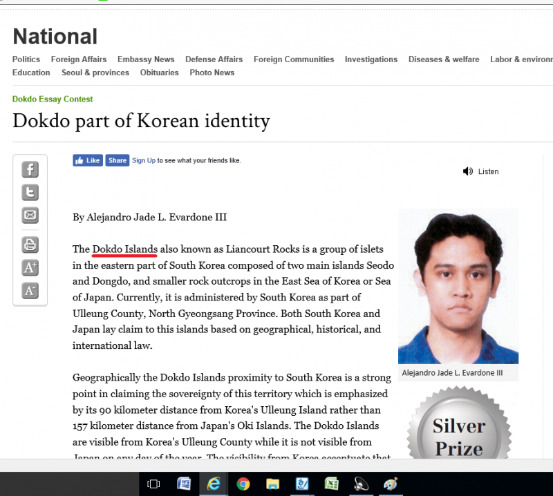Open the Foreign Affairs section

79,59
